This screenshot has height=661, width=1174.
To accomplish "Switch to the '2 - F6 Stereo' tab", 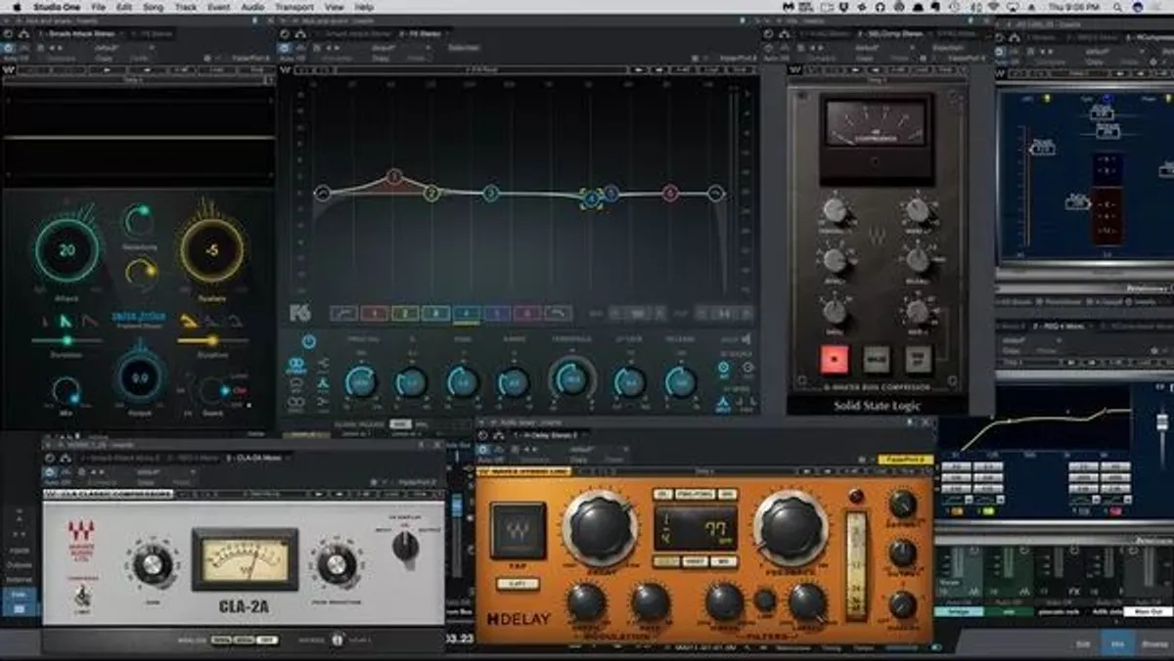I will [x=419, y=32].
